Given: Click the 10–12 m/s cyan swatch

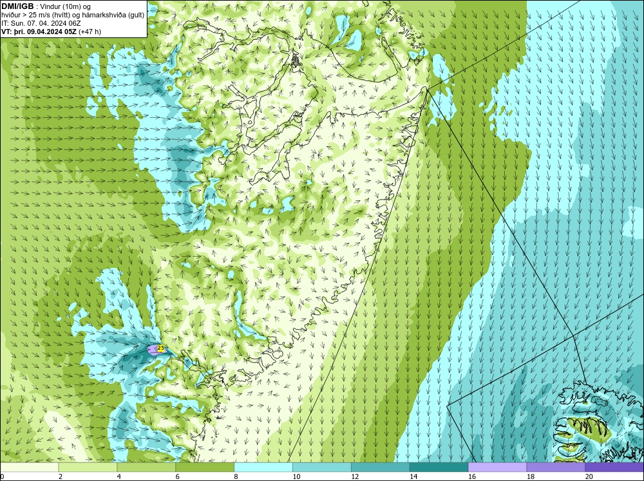Looking at the screenshot, I should coord(322,467).
